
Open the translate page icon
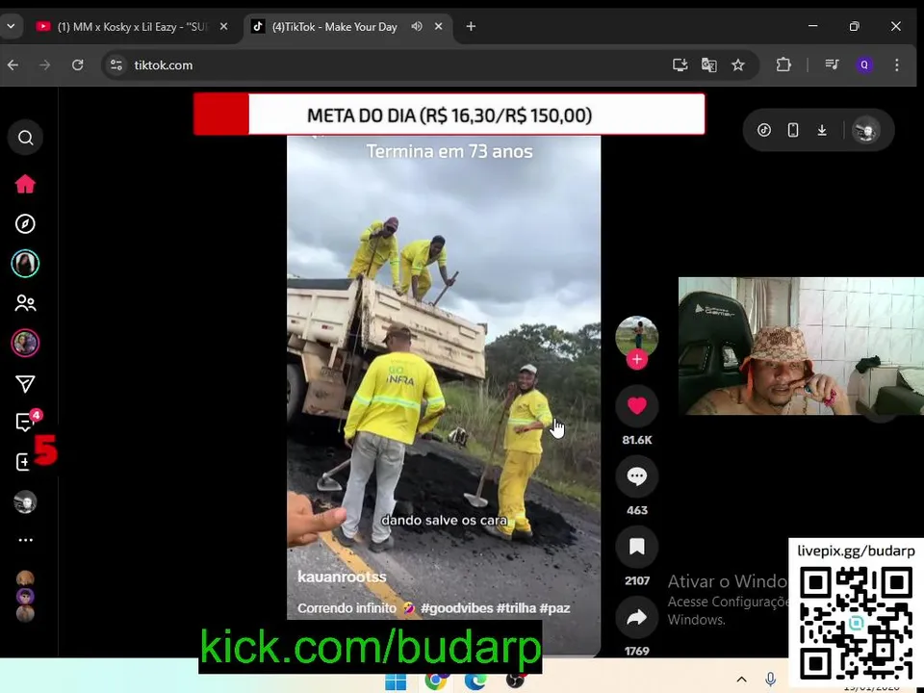[x=709, y=64]
